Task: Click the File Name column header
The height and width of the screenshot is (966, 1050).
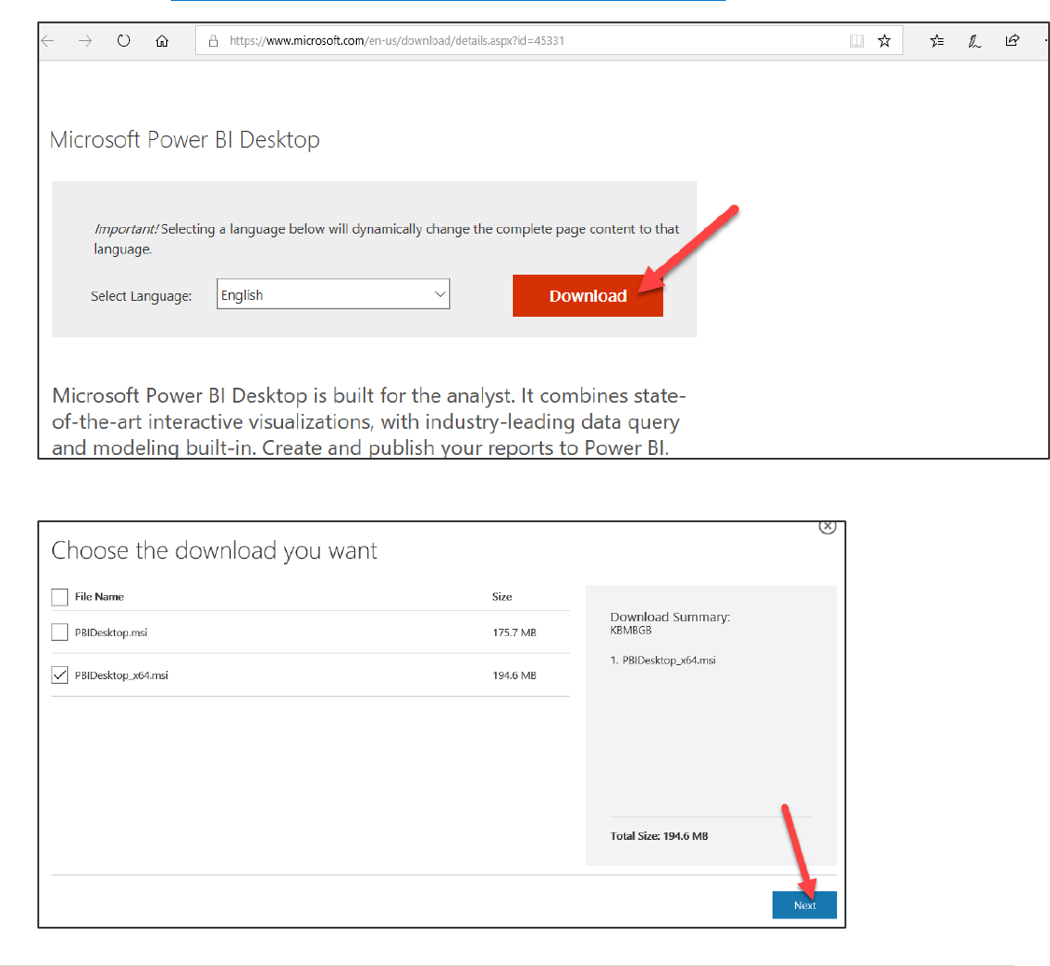Action: [99, 597]
